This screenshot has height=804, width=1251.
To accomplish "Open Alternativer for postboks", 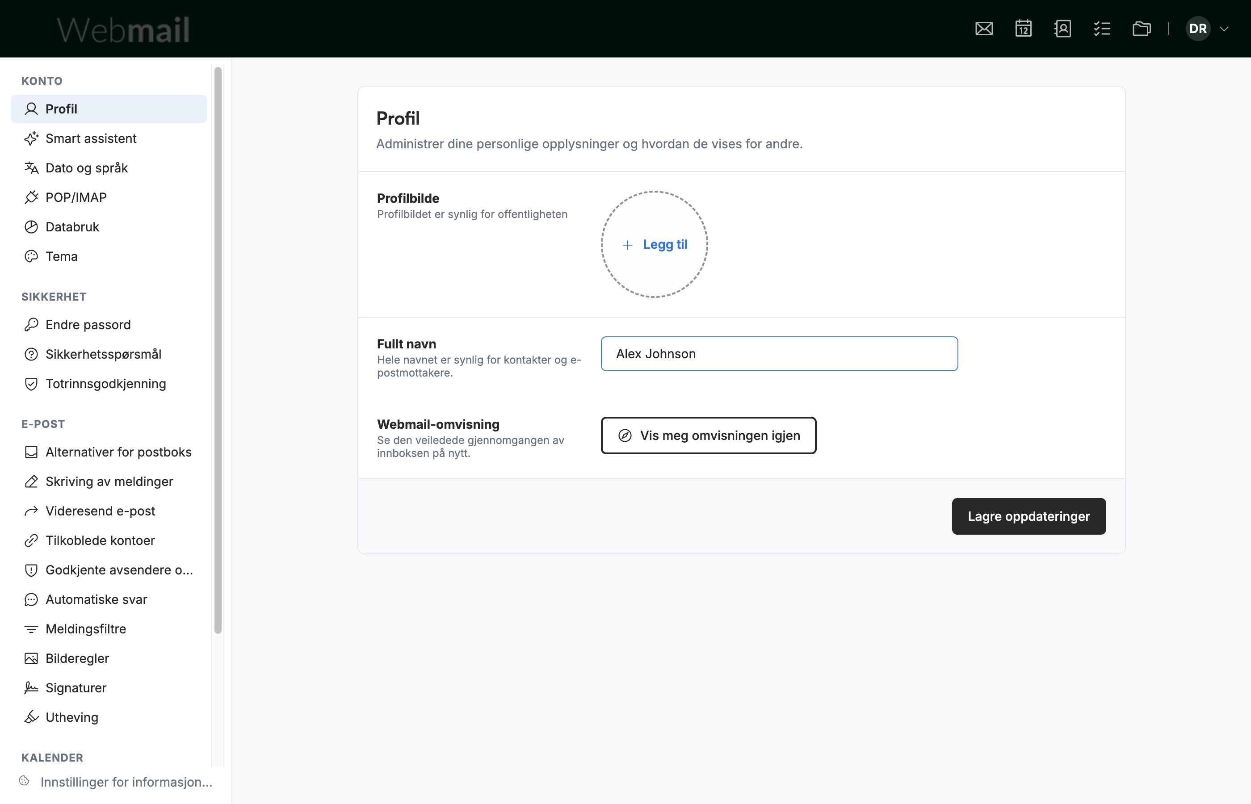I will click(109, 452).
